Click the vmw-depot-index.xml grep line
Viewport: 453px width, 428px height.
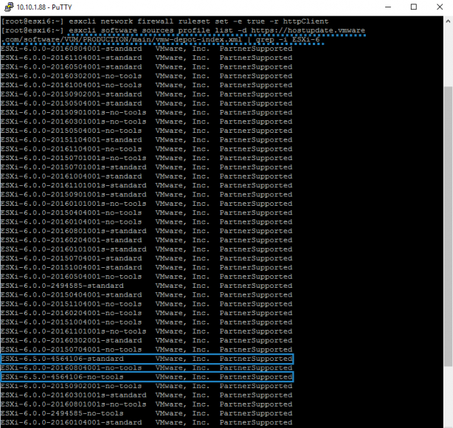point(161,40)
